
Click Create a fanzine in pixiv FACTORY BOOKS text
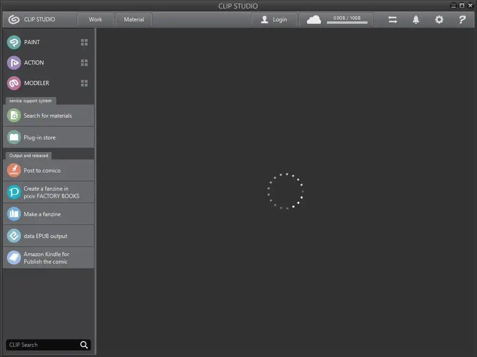tap(51, 192)
